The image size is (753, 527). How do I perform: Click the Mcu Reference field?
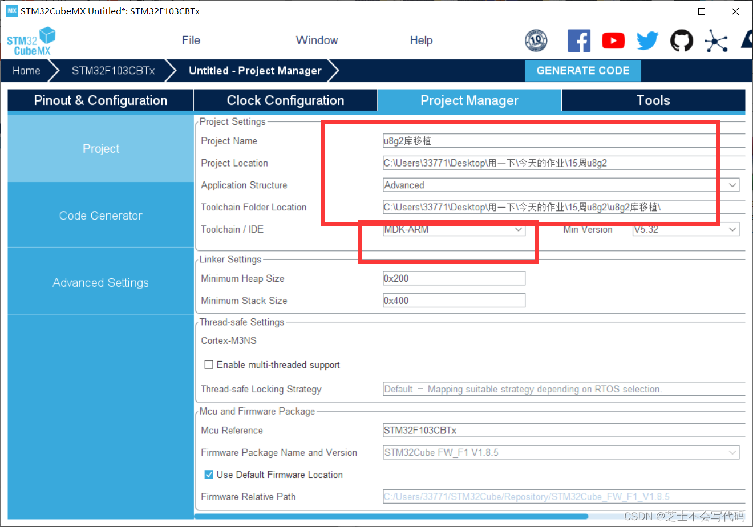point(564,431)
